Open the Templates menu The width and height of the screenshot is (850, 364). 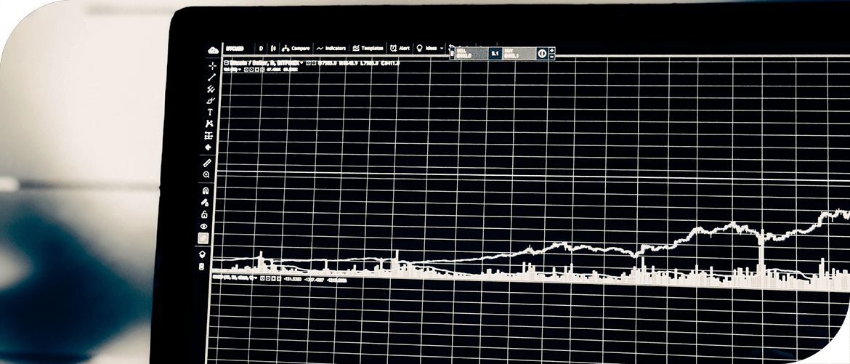click(x=368, y=48)
